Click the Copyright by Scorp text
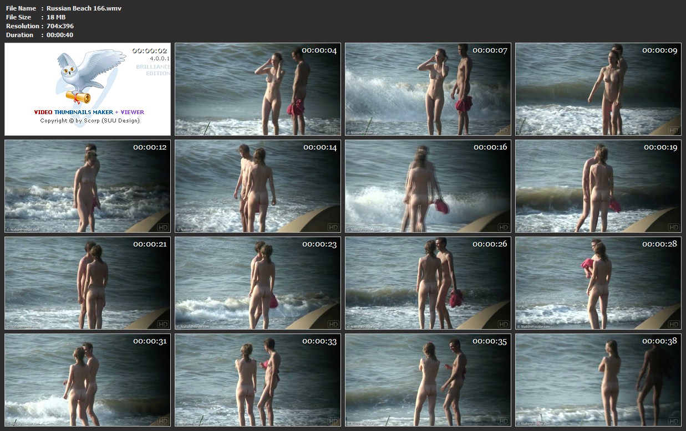This screenshot has width=686, height=431. 89,120
